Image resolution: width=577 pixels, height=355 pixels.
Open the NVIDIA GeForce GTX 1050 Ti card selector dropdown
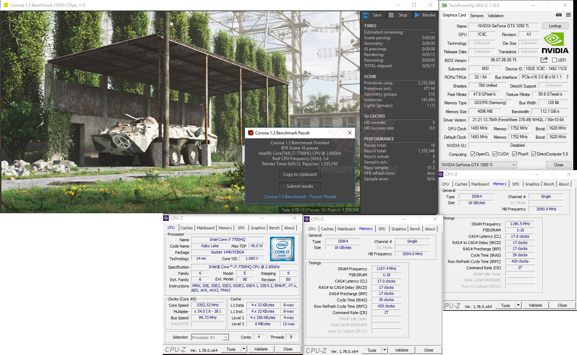click(x=479, y=165)
